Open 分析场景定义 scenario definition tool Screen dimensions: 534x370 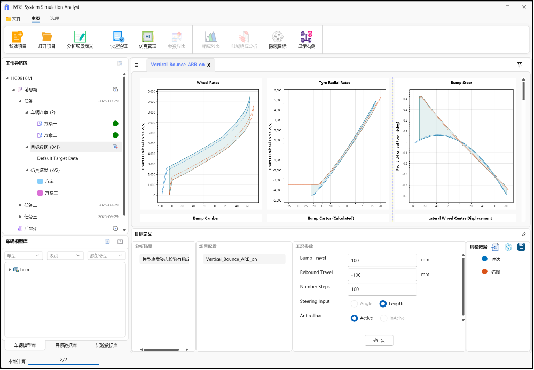click(80, 37)
